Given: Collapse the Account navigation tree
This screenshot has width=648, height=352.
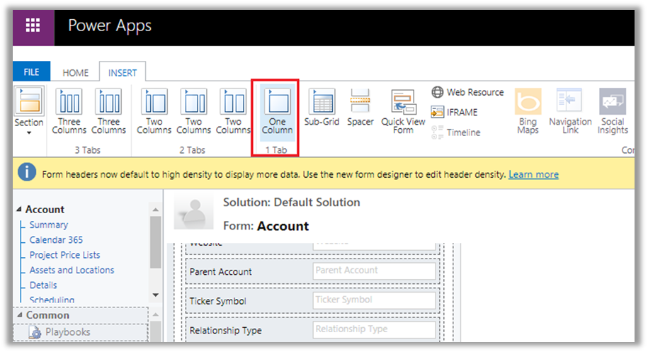Looking at the screenshot, I should point(19,210).
